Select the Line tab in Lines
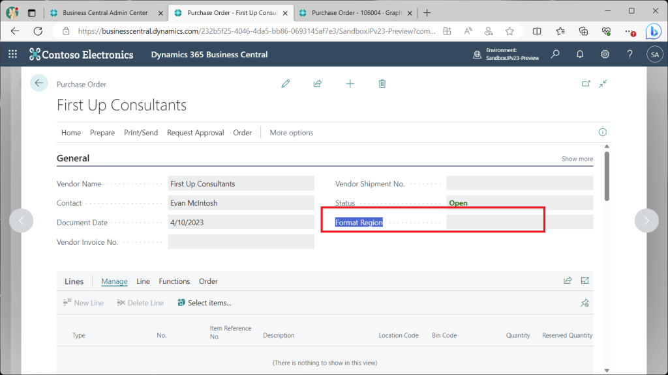 pyautogui.click(x=143, y=281)
